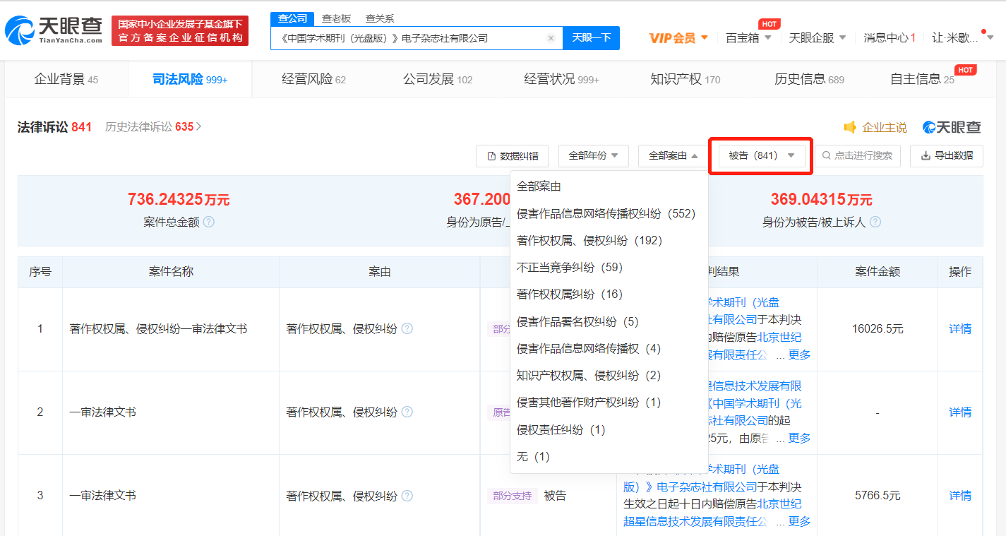Switch to 历史信息 tab
Image resolution: width=1006 pixels, height=536 pixels.
tap(809, 79)
